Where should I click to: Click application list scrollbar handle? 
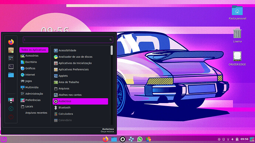112,50
